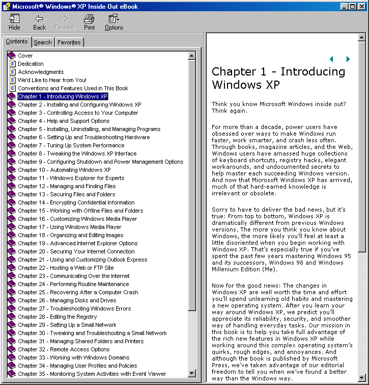Click the book icon next to Cover
369x385 pixels.
[x=12, y=56]
